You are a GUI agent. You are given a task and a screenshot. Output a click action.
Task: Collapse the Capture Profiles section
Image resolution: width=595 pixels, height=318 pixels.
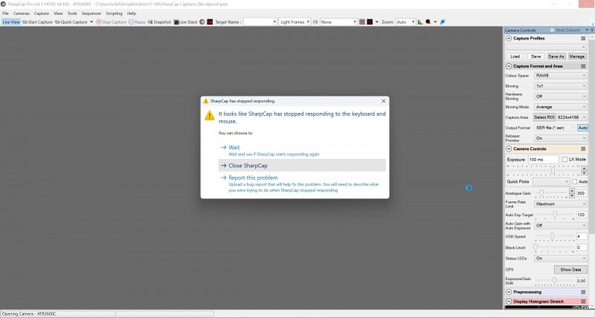tap(509, 39)
